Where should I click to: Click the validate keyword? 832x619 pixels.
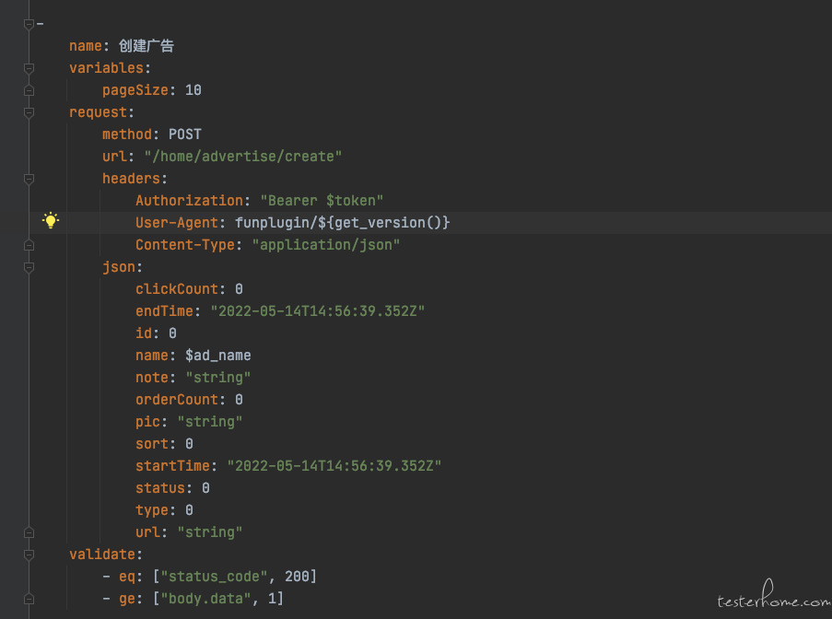coord(102,555)
